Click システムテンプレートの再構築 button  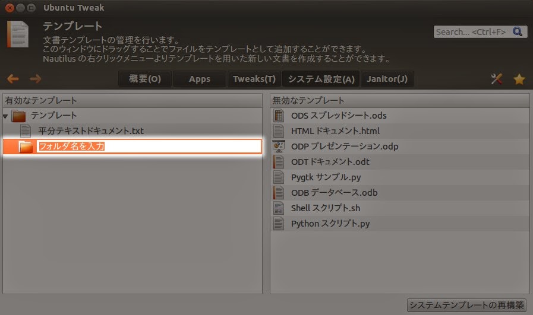[466, 305]
